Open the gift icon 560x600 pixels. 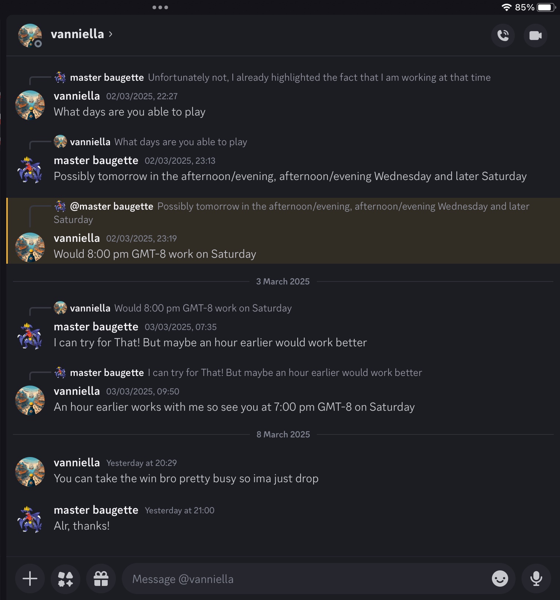click(101, 579)
